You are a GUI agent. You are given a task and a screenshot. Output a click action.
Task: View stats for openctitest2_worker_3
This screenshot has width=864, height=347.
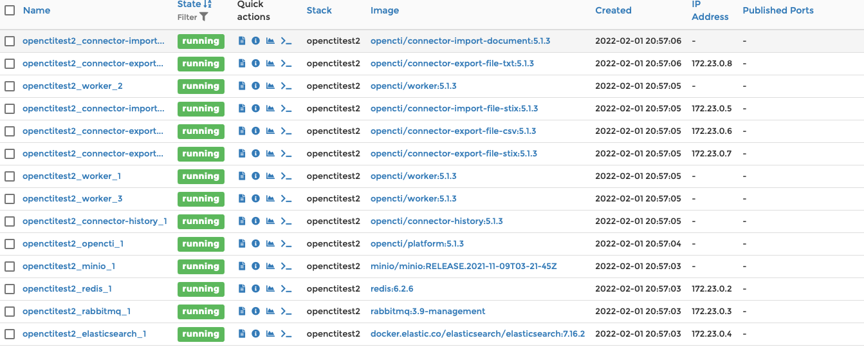pos(270,198)
